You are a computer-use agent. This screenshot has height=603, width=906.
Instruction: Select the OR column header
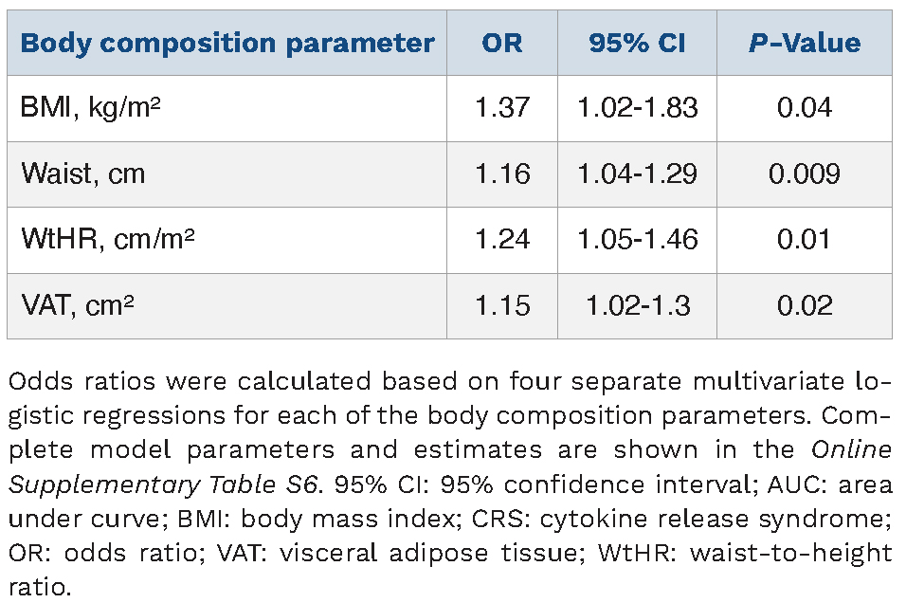coord(502,44)
